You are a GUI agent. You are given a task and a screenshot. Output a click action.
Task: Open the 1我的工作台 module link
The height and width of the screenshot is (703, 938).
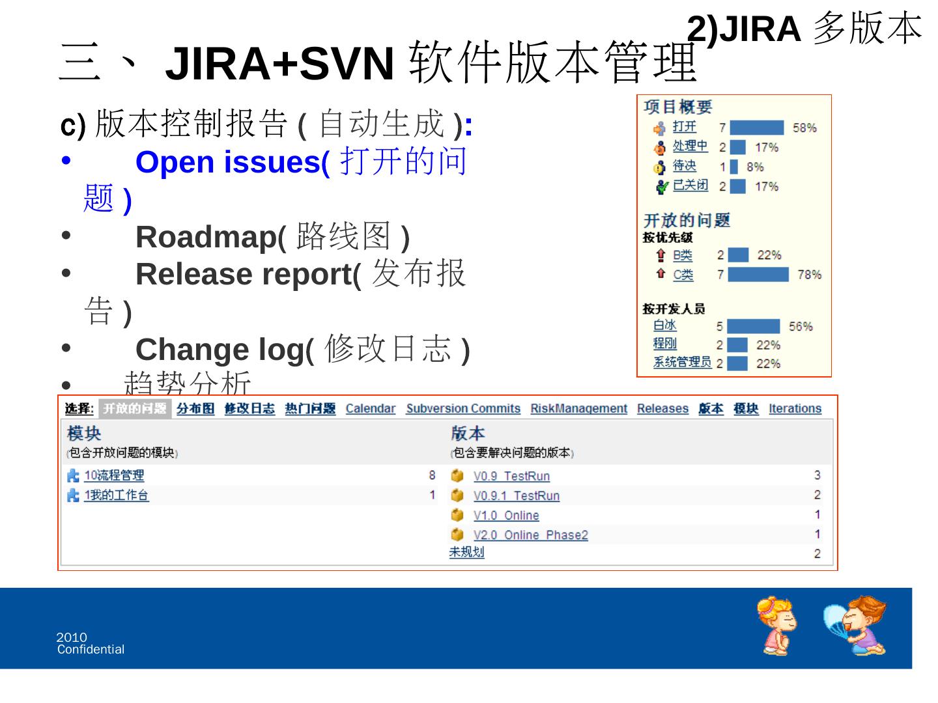click(116, 495)
